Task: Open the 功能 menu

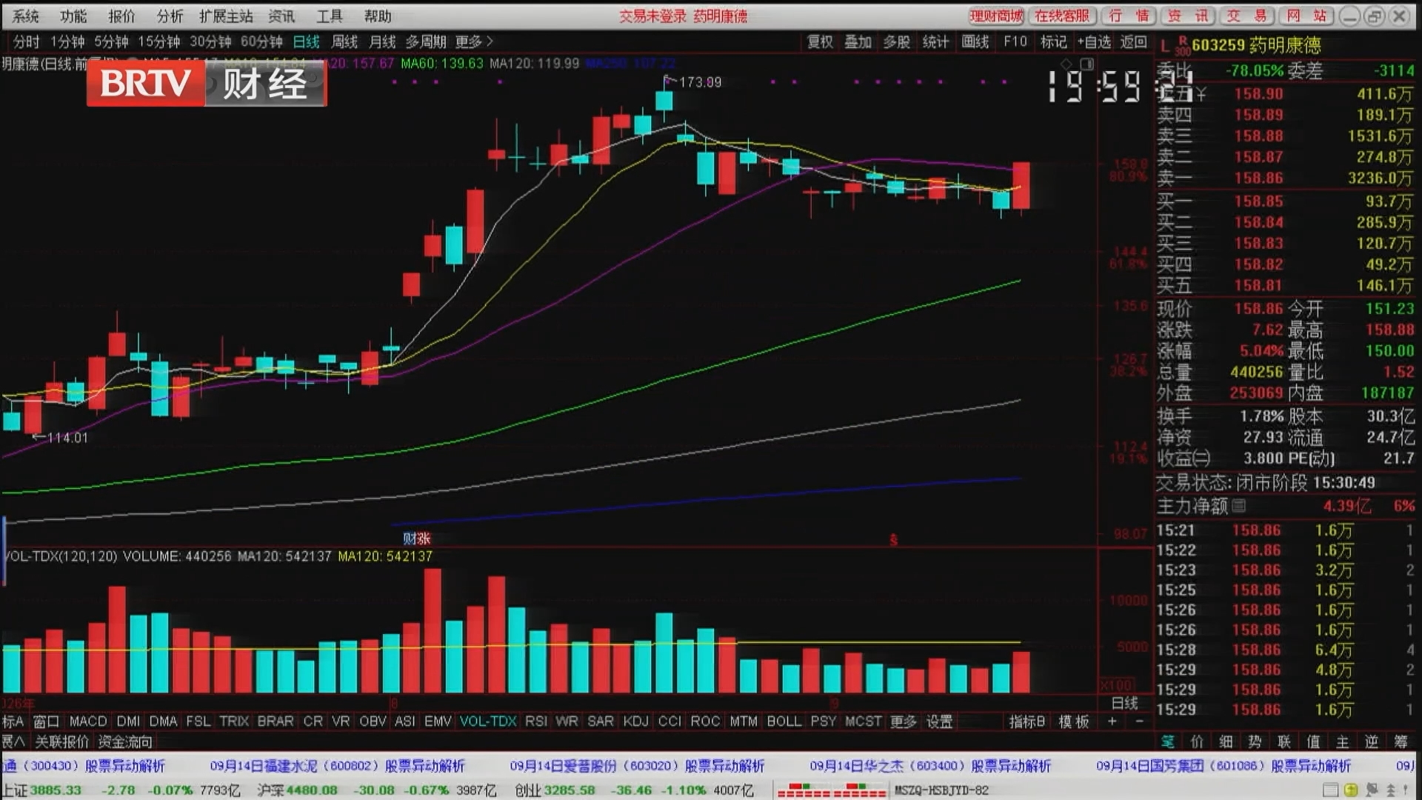Action: (73, 16)
